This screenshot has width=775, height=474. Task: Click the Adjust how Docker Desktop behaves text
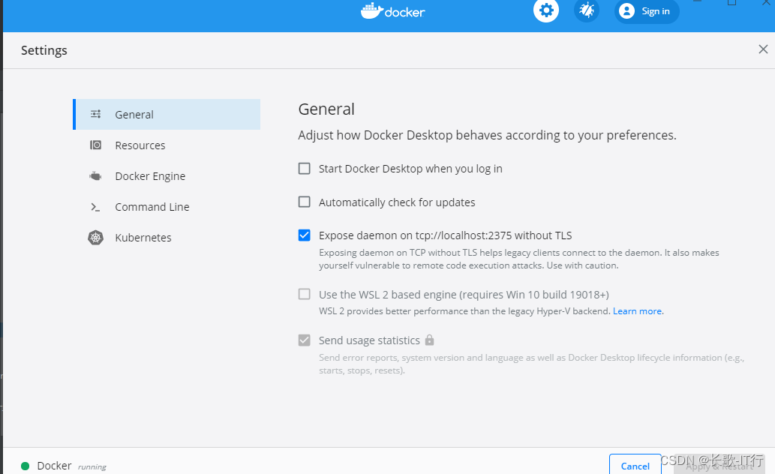[487, 135]
